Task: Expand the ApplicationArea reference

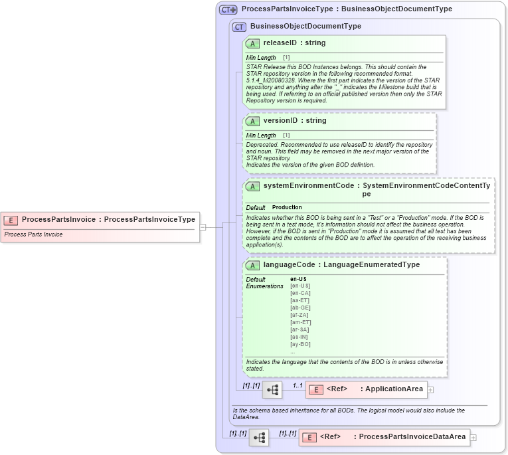Action: pos(430,390)
